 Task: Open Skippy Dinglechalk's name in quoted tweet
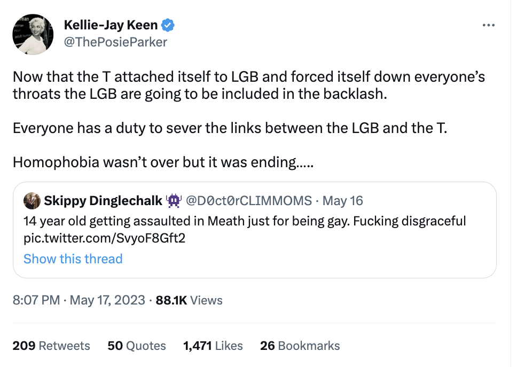103,201
